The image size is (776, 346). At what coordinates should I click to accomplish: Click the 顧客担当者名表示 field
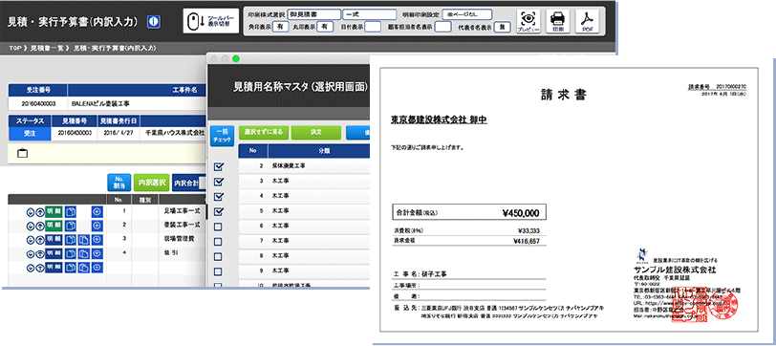442,28
